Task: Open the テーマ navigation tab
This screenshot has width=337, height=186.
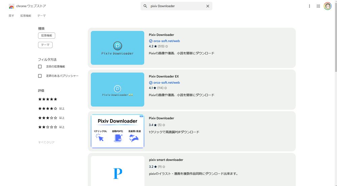Action: point(41,16)
